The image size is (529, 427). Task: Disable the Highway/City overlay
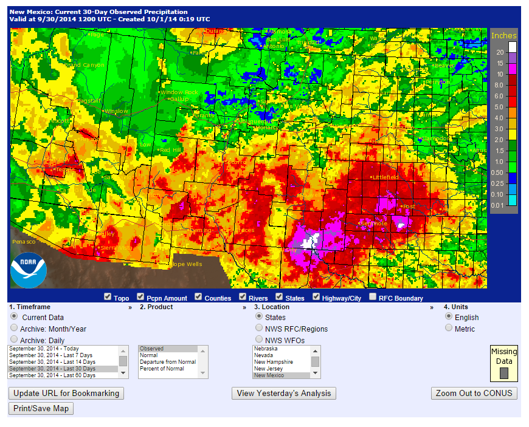coord(316,297)
